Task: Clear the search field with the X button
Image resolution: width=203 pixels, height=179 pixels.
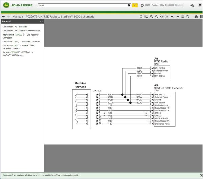Action: [129, 5]
